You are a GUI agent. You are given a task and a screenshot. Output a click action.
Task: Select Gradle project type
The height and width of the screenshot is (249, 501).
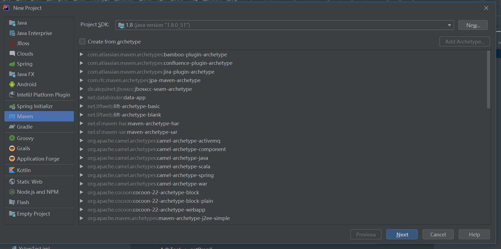click(x=39, y=127)
